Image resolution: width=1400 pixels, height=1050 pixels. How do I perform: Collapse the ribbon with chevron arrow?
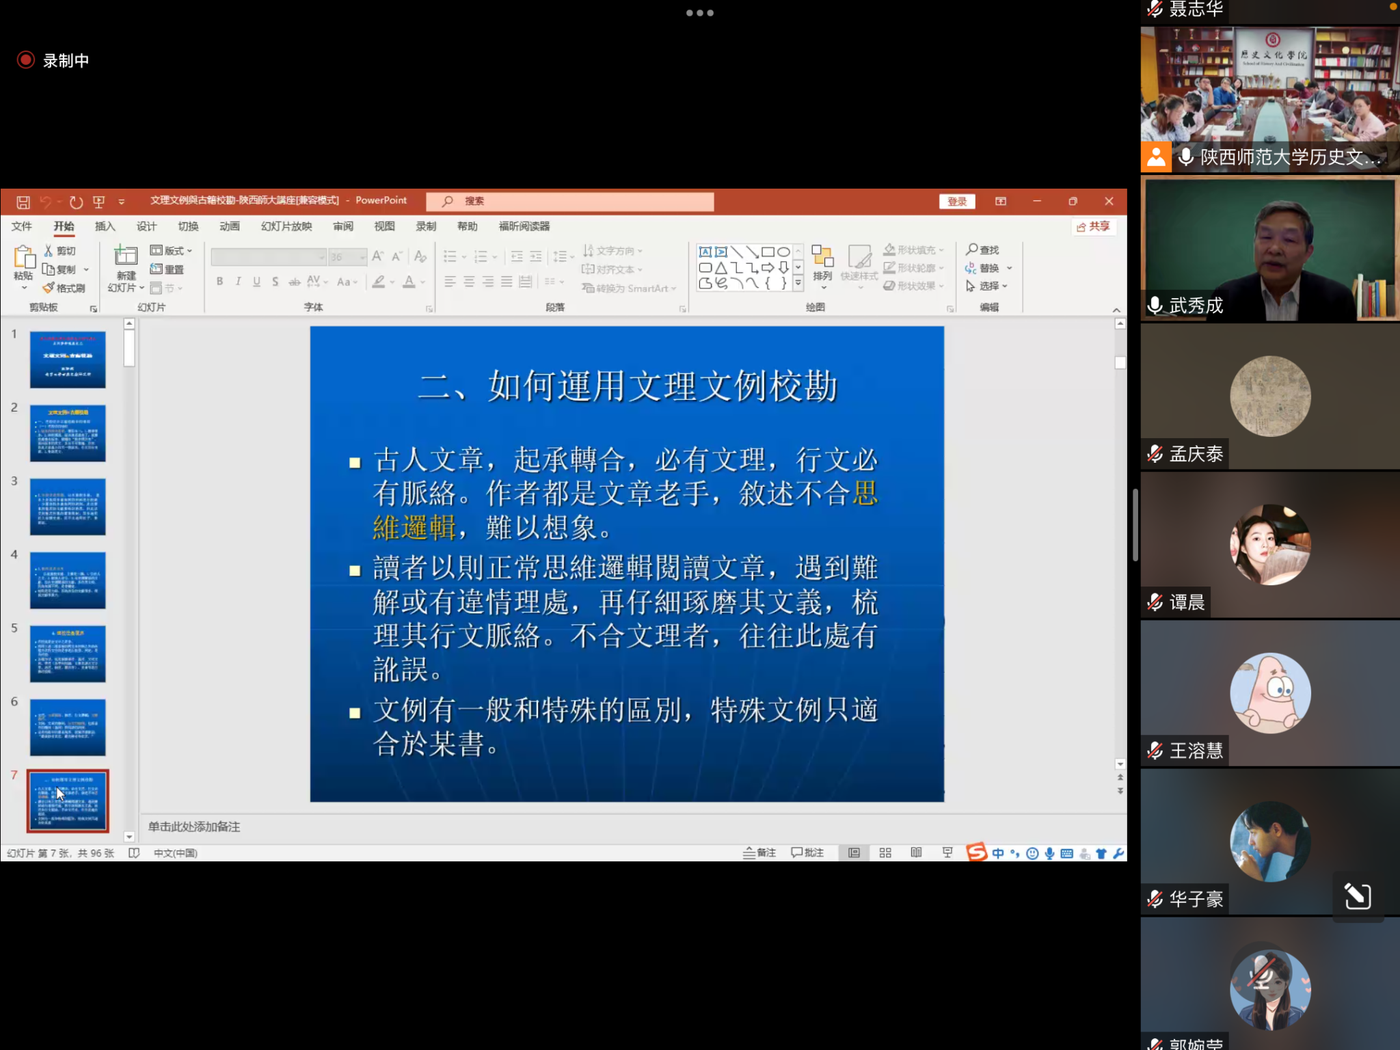point(1116,310)
